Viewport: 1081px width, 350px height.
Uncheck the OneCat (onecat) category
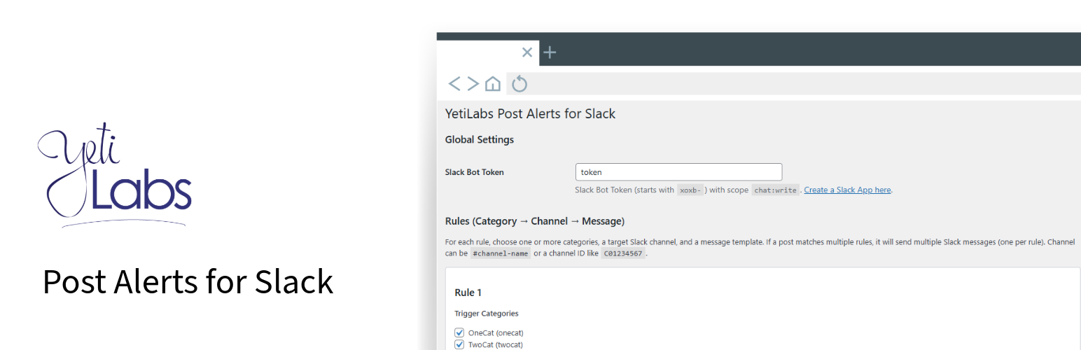click(459, 332)
